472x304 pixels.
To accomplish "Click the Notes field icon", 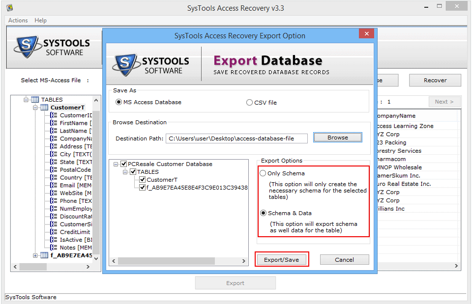I will tap(54, 248).
